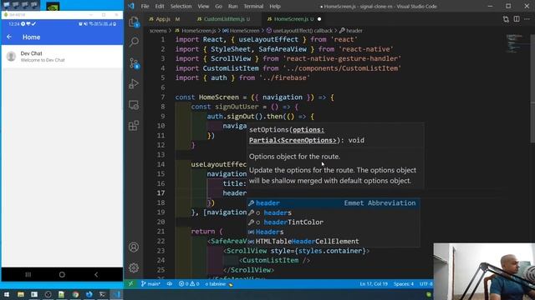Open the Run menu
The height and width of the screenshot is (300, 535).
point(232,6)
